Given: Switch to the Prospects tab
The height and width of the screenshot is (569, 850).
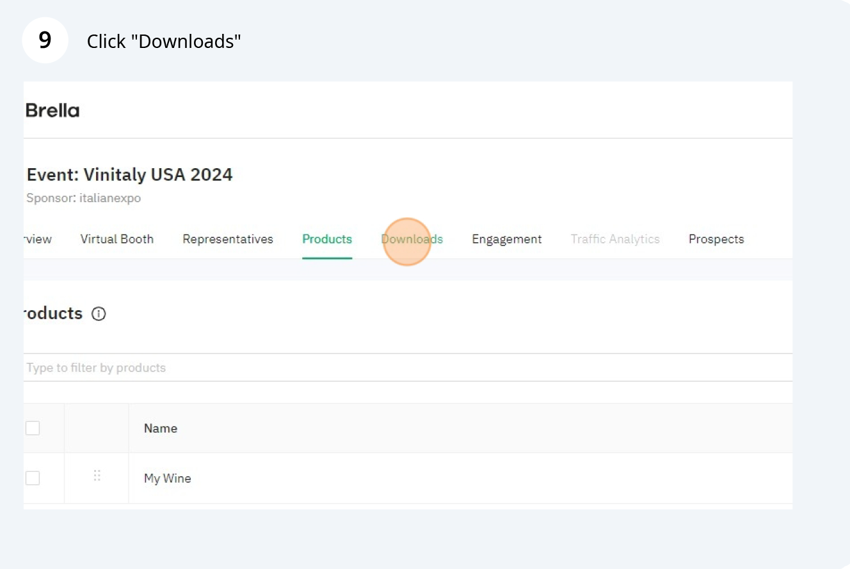Looking at the screenshot, I should pos(716,239).
